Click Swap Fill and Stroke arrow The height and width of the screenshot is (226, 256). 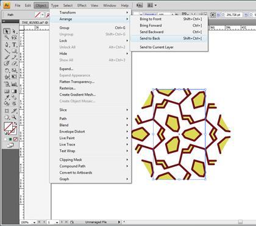(15, 123)
